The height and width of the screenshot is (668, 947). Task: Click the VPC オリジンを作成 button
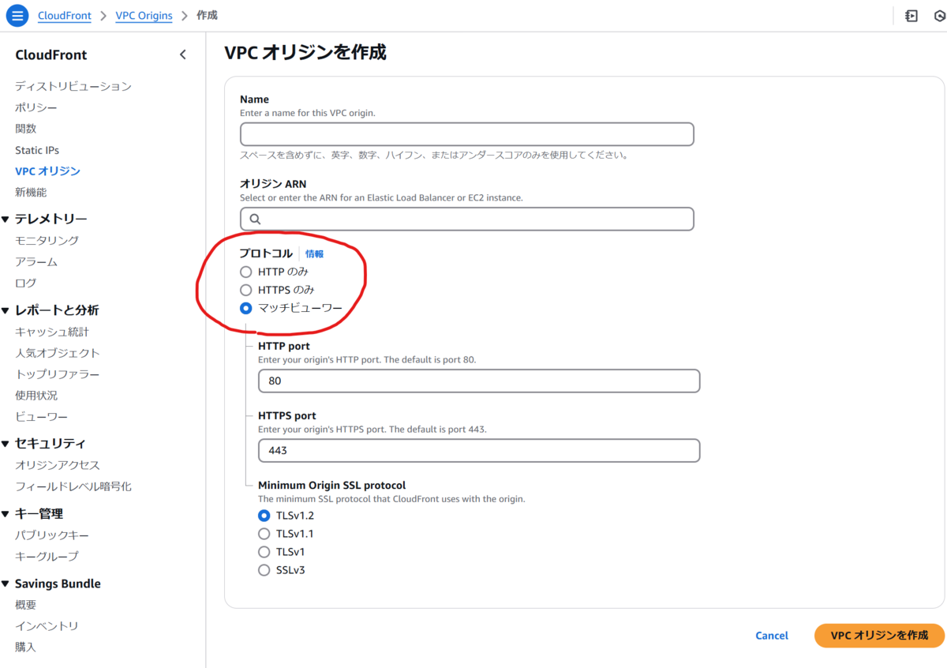tap(879, 635)
